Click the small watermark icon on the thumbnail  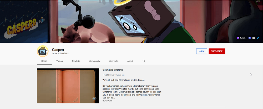tap(94, 99)
